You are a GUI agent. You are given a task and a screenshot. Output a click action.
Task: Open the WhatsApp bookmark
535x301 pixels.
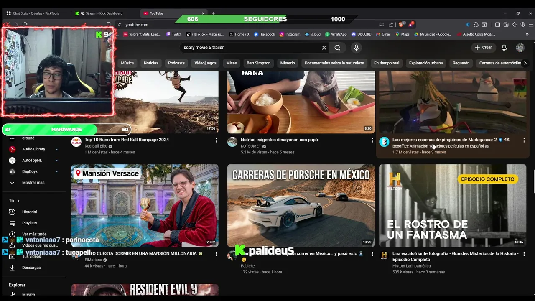tap(336, 34)
